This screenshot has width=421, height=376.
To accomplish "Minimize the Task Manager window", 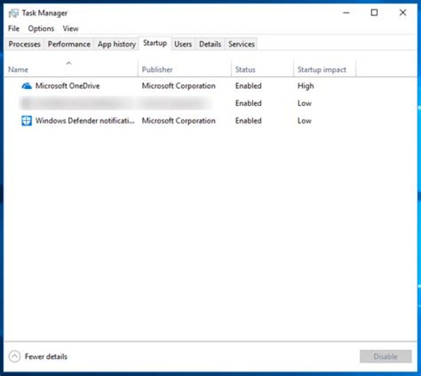I will pos(346,13).
